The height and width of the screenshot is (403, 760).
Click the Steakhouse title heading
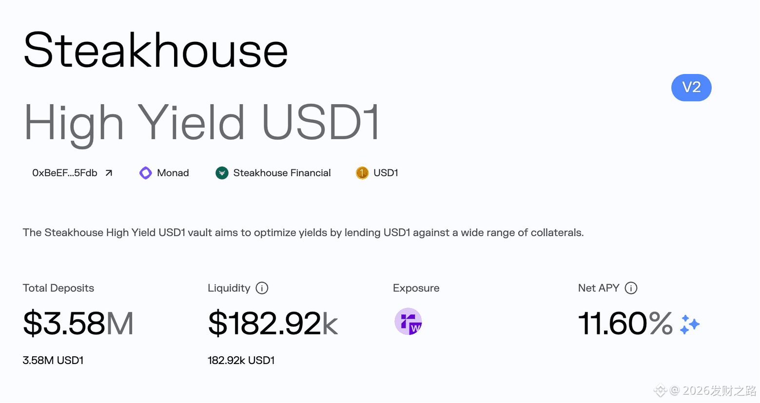(156, 50)
